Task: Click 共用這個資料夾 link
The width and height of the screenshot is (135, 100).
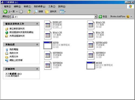Action: (17, 36)
